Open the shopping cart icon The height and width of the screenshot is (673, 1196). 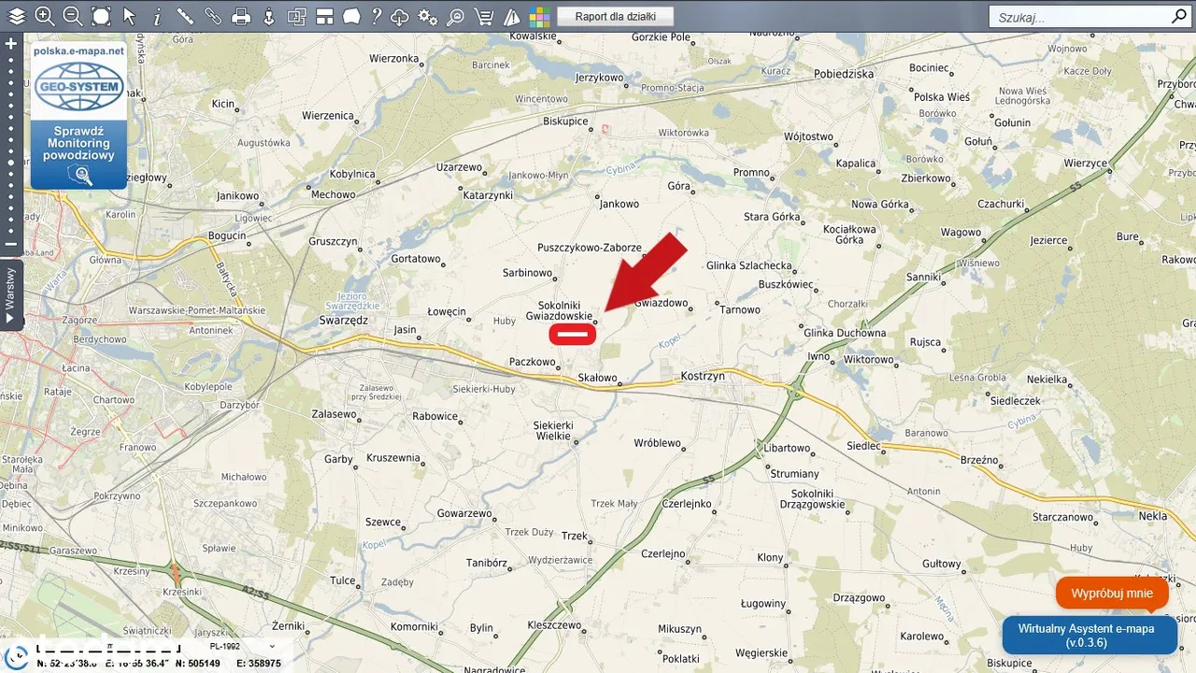pyautogui.click(x=484, y=16)
